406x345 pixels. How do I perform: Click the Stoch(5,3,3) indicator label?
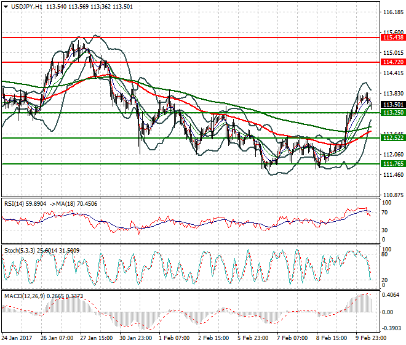pyautogui.click(x=20, y=251)
